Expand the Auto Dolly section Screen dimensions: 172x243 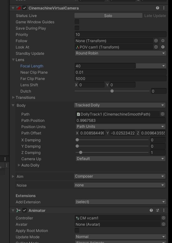point(19,165)
